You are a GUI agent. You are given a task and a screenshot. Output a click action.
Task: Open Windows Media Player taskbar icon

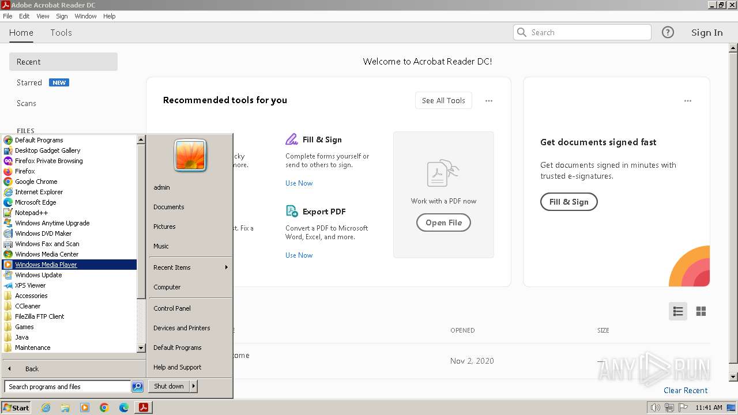[85, 408]
